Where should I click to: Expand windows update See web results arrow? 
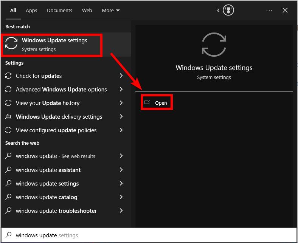click(121, 156)
